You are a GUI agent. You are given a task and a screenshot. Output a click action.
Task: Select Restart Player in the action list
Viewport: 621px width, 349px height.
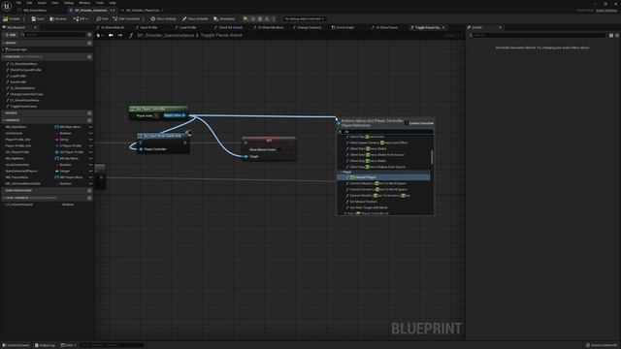[383, 177]
